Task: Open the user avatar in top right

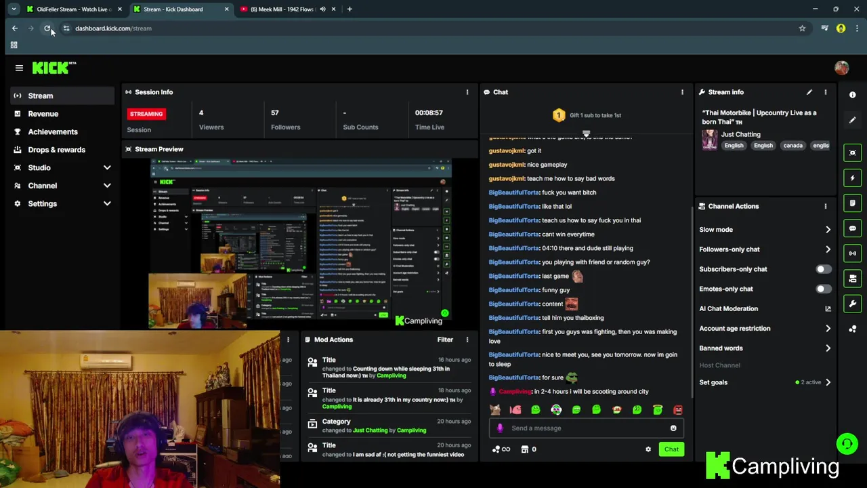Action: coord(841,68)
